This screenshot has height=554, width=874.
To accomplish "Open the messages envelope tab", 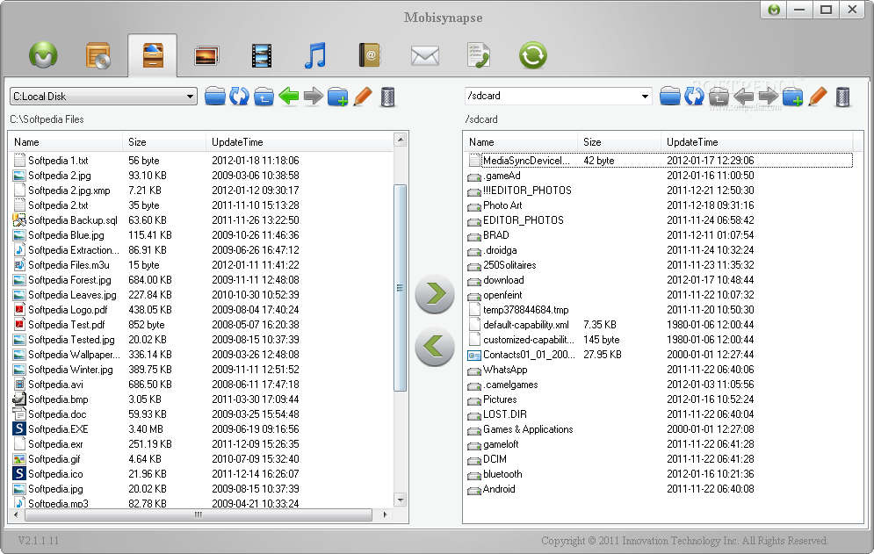I will coord(425,55).
